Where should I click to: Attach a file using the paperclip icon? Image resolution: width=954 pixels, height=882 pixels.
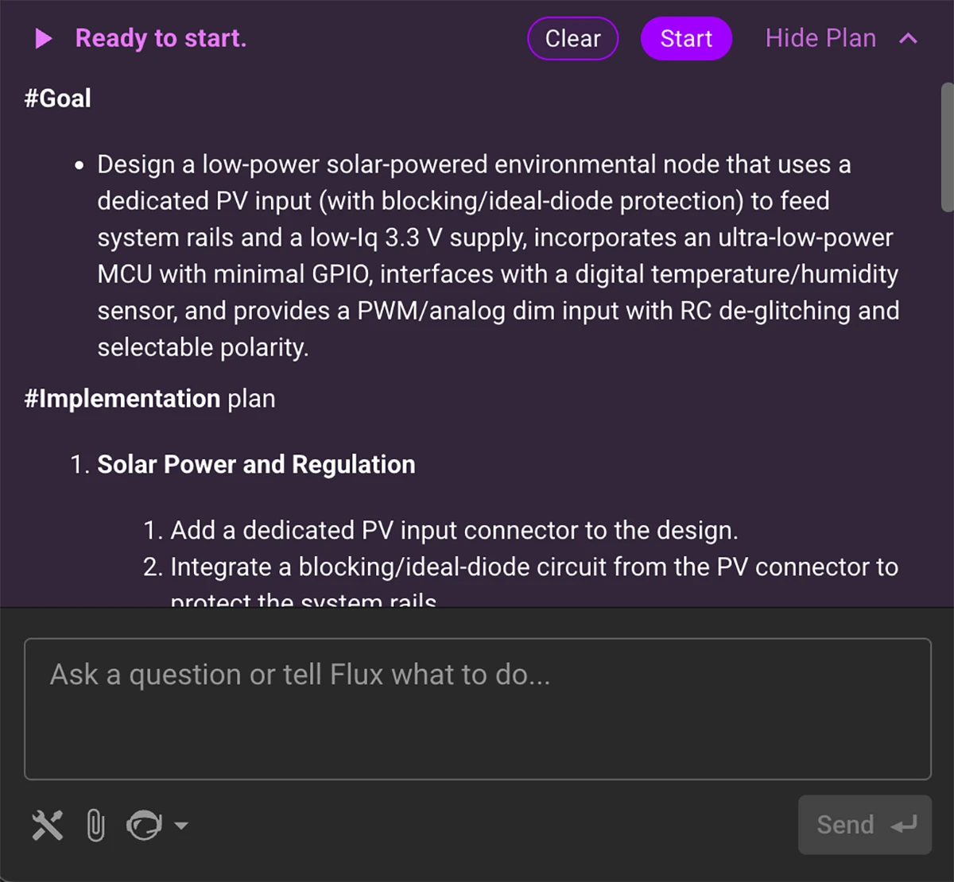[x=95, y=825]
